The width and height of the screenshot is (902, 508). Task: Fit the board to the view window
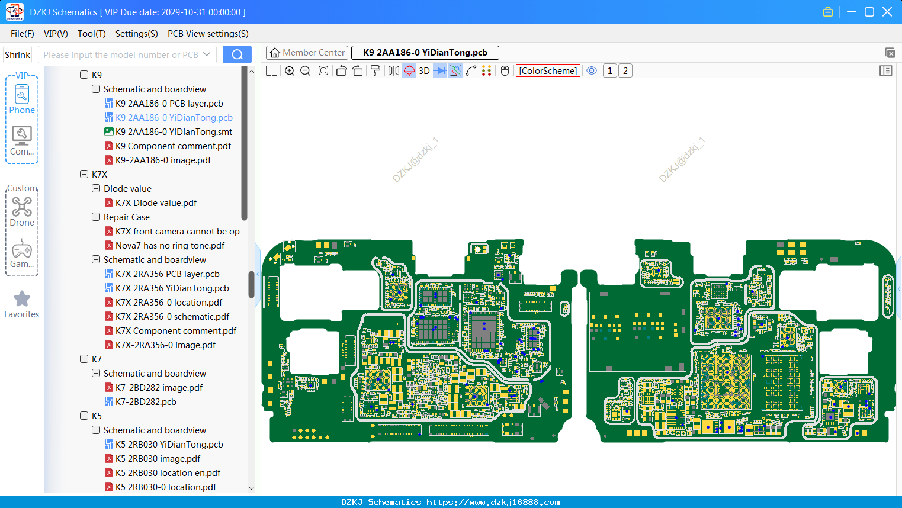point(323,71)
